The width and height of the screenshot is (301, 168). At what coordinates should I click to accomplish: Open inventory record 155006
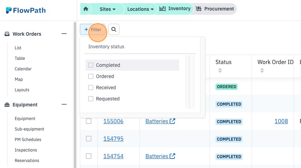[x=113, y=121]
